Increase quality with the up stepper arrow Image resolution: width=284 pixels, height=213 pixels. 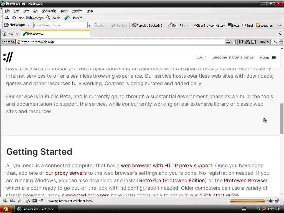[281, 41]
